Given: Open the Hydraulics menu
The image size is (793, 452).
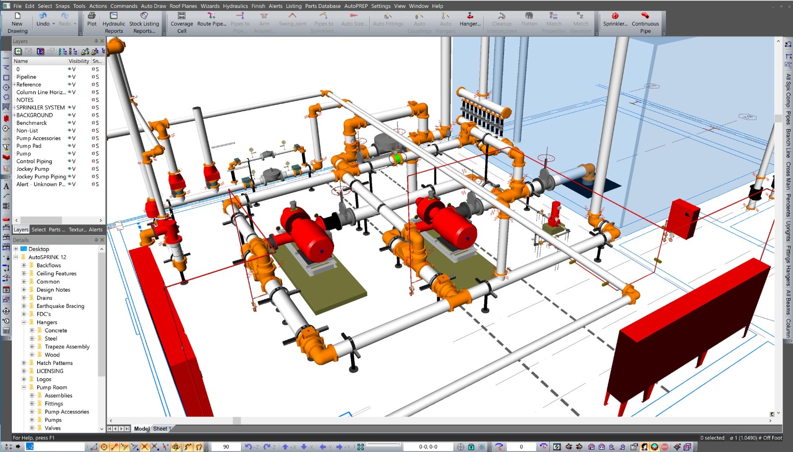Looking at the screenshot, I should point(235,6).
